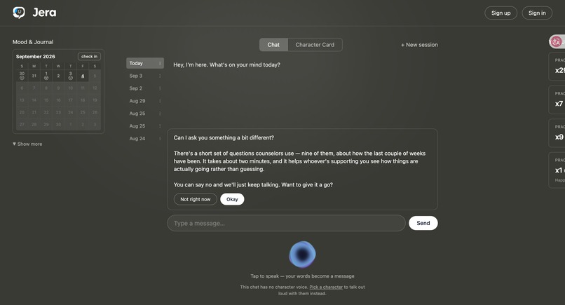565x305 pixels.
Task: Accept the questionnaire with Okay
Action: pos(232,199)
